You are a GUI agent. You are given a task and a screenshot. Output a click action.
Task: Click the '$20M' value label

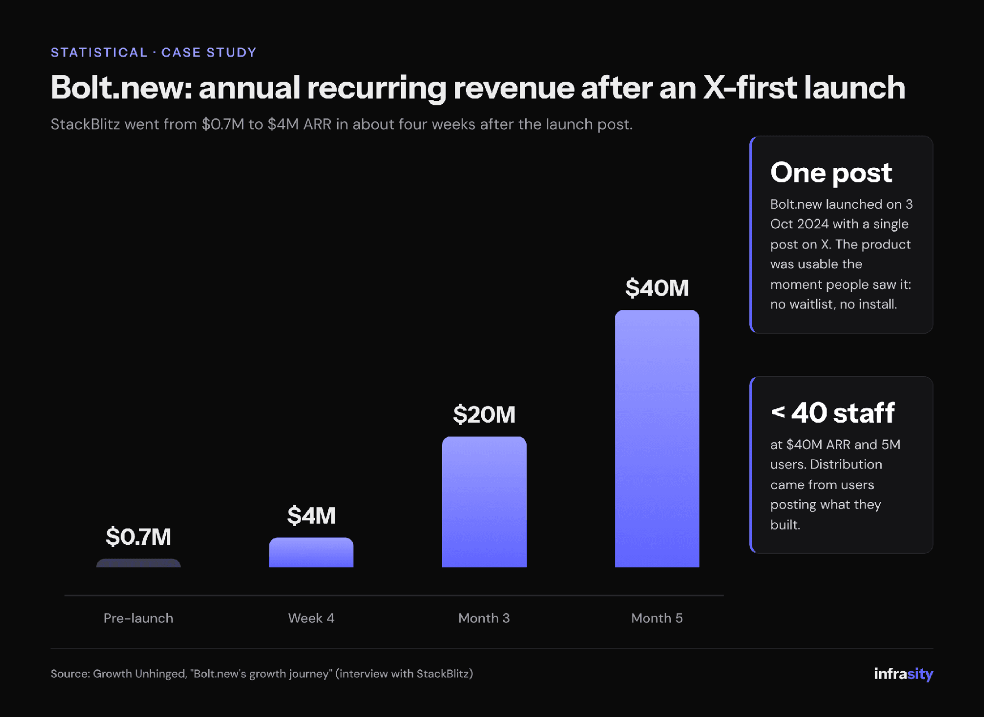pyautogui.click(x=484, y=414)
